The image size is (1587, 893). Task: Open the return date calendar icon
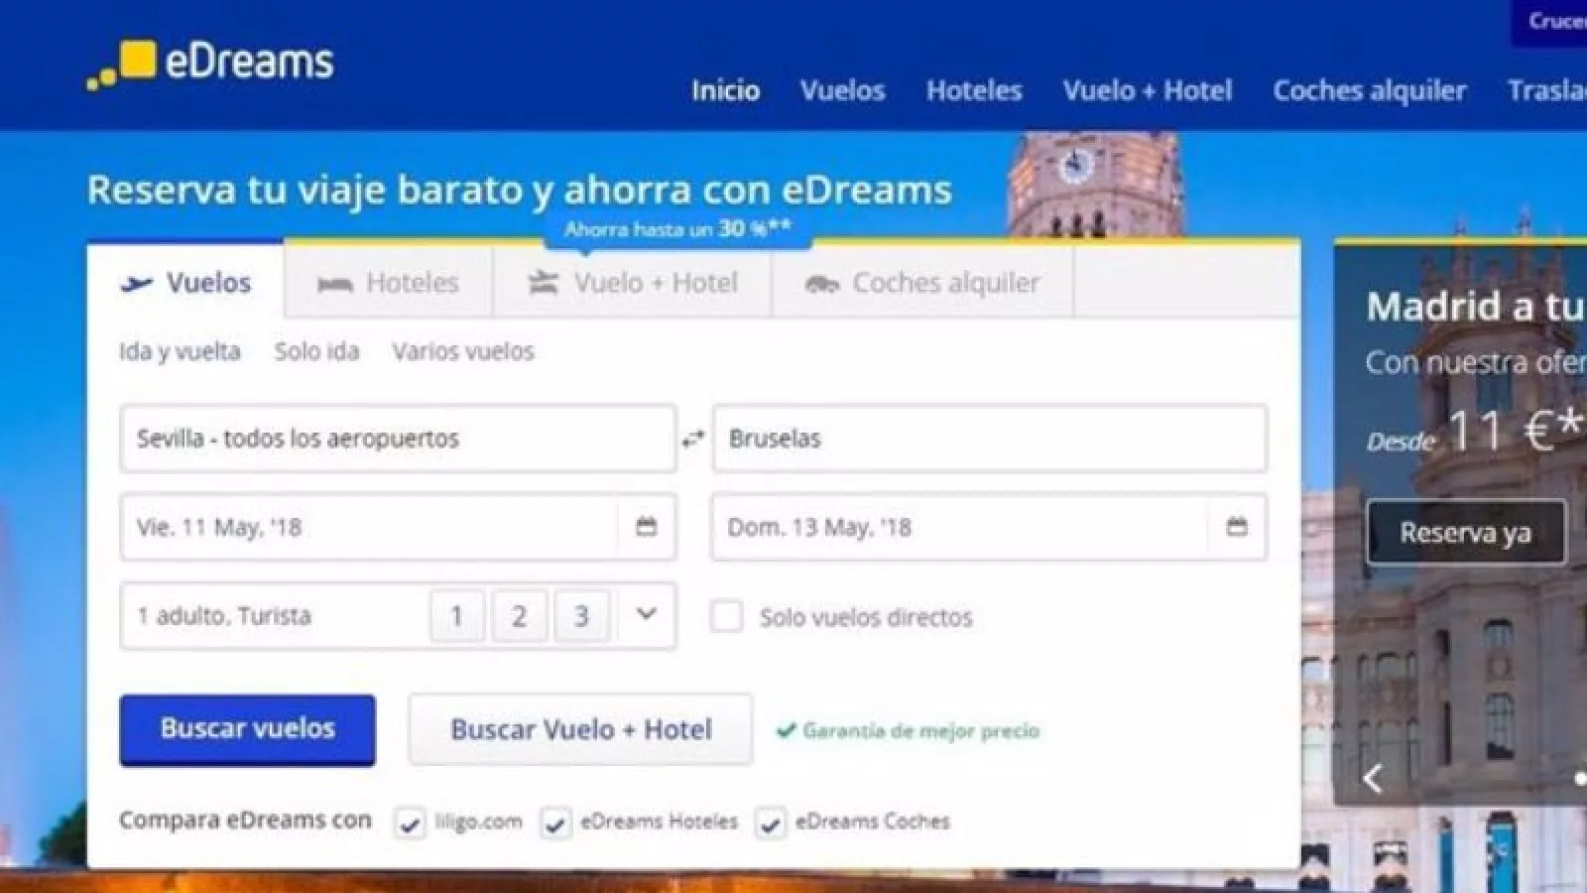click(1236, 526)
